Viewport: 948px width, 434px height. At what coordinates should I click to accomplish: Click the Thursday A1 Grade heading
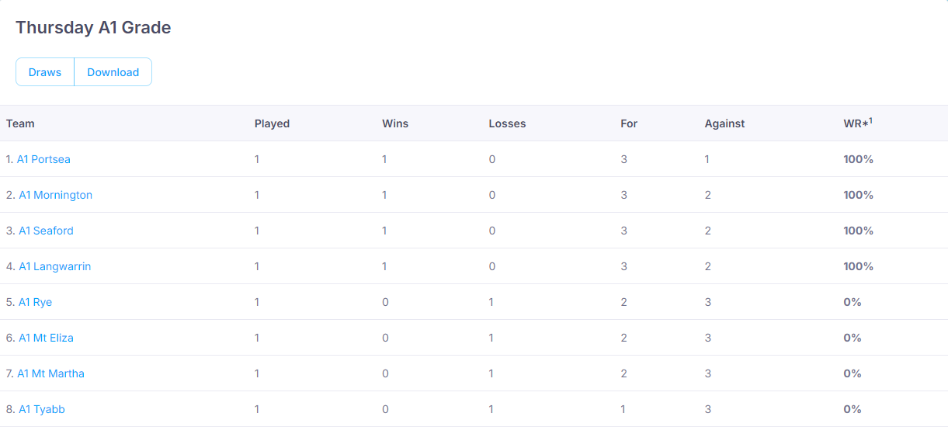(x=93, y=28)
